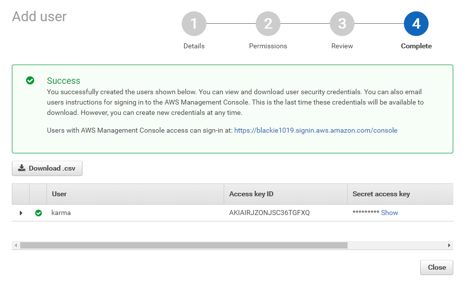The image size is (474, 287).
Task: Close the Add user dialog
Action: coord(436,267)
